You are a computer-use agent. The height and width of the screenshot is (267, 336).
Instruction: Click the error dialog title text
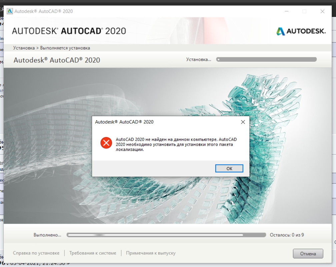124,122
